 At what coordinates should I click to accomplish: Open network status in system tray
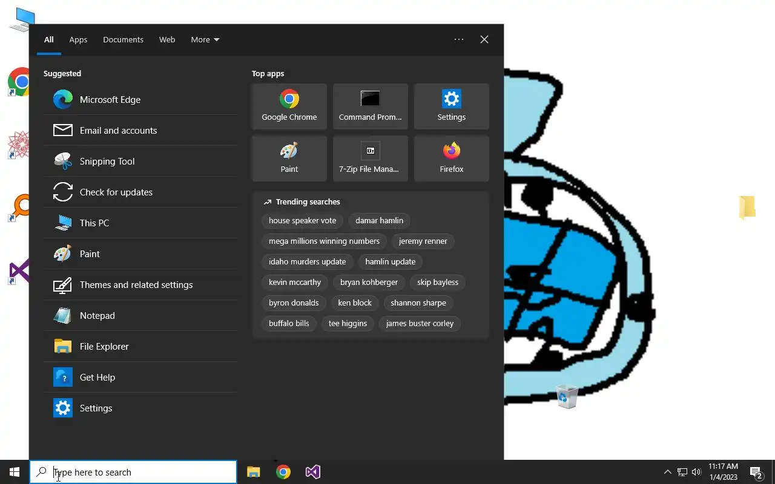(x=682, y=472)
